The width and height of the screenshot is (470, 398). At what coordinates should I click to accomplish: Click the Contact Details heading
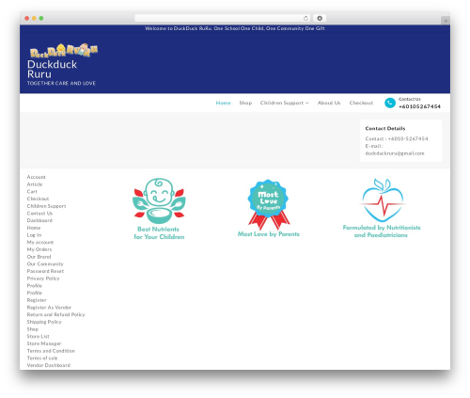click(385, 128)
